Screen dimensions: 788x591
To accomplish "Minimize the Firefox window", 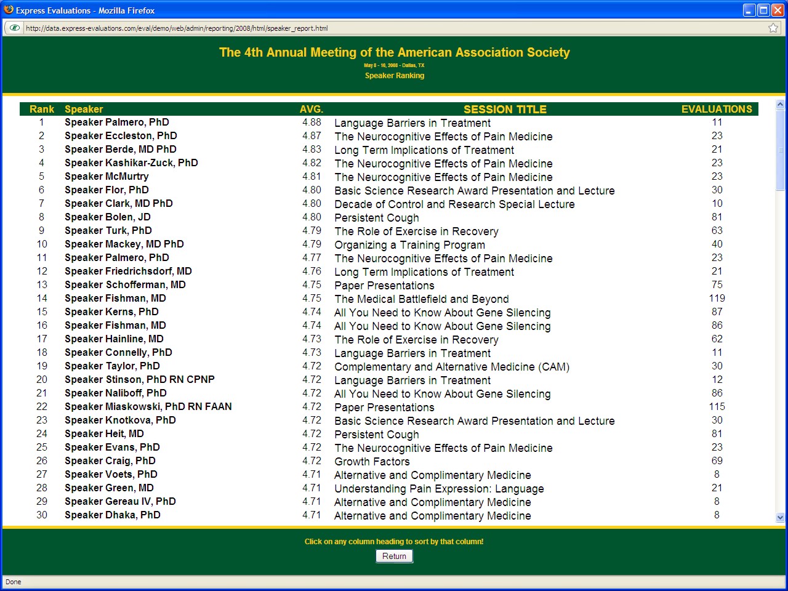I will coord(749,10).
